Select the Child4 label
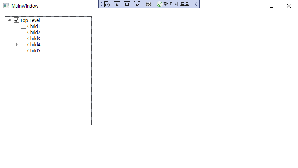This screenshot has height=168, width=298. (x=34, y=45)
